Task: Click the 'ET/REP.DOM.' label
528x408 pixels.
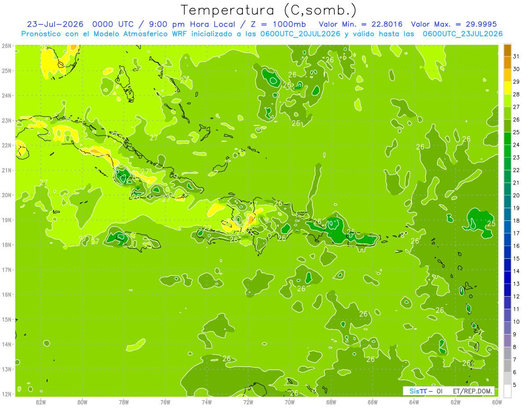Action: point(473,391)
